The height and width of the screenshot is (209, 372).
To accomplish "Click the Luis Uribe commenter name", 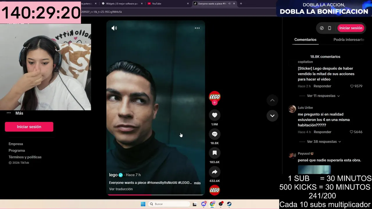I will pos(305,108).
